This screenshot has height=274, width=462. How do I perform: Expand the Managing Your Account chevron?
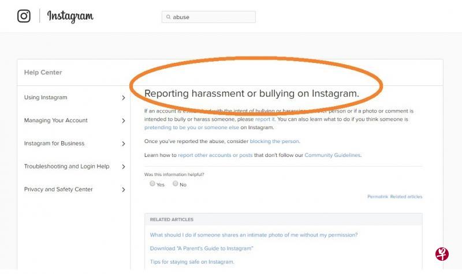124,121
